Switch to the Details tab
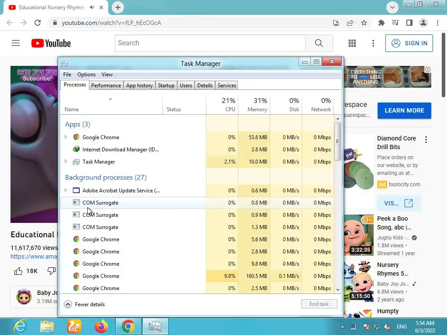 coord(205,85)
